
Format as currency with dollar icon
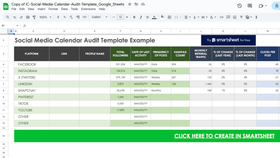pos(58,17)
